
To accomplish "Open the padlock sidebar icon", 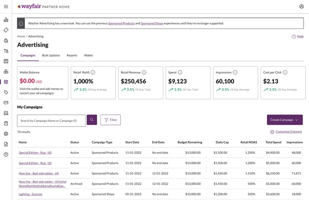I will [x=6, y=41].
